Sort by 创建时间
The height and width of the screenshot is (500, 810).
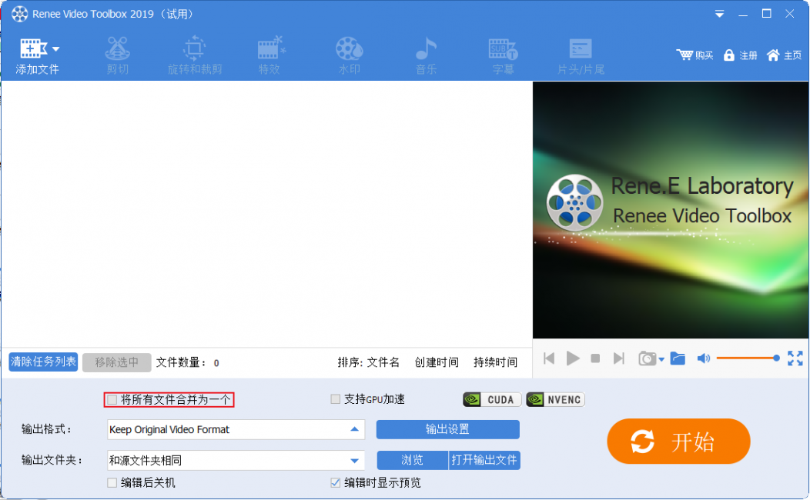pyautogui.click(x=437, y=362)
